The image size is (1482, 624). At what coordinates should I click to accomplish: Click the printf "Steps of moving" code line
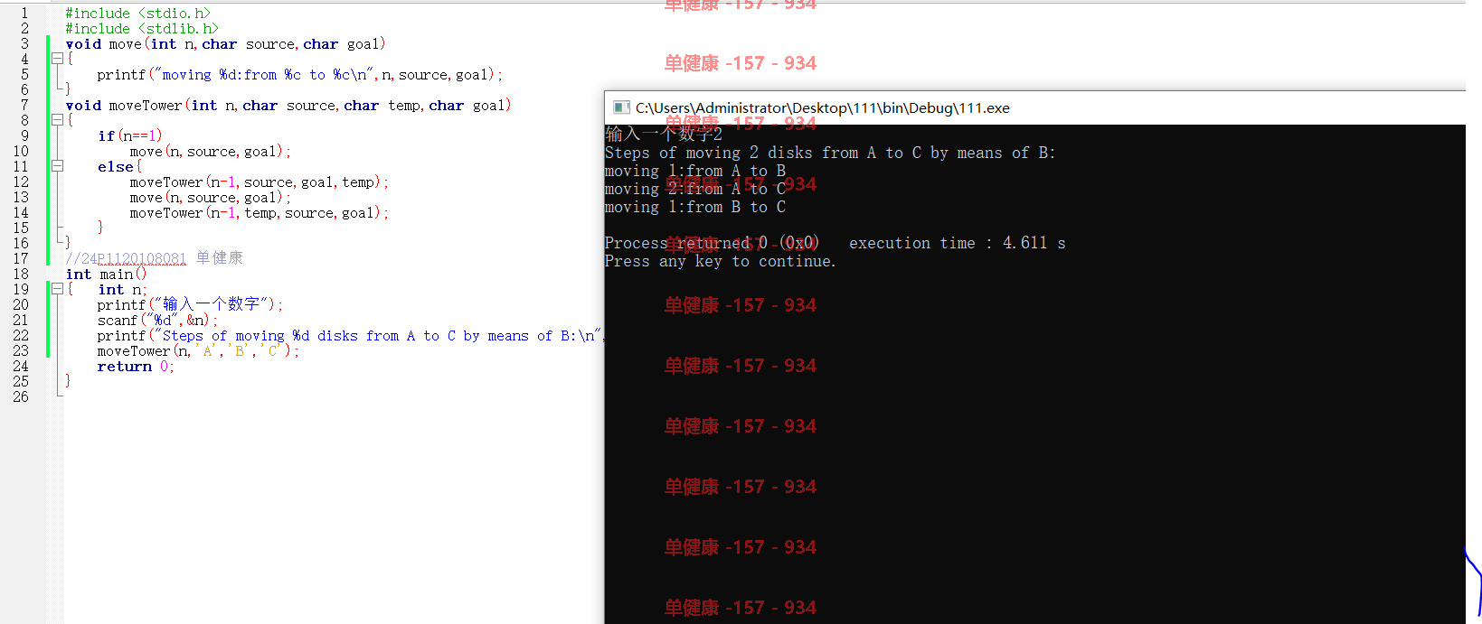click(350, 336)
